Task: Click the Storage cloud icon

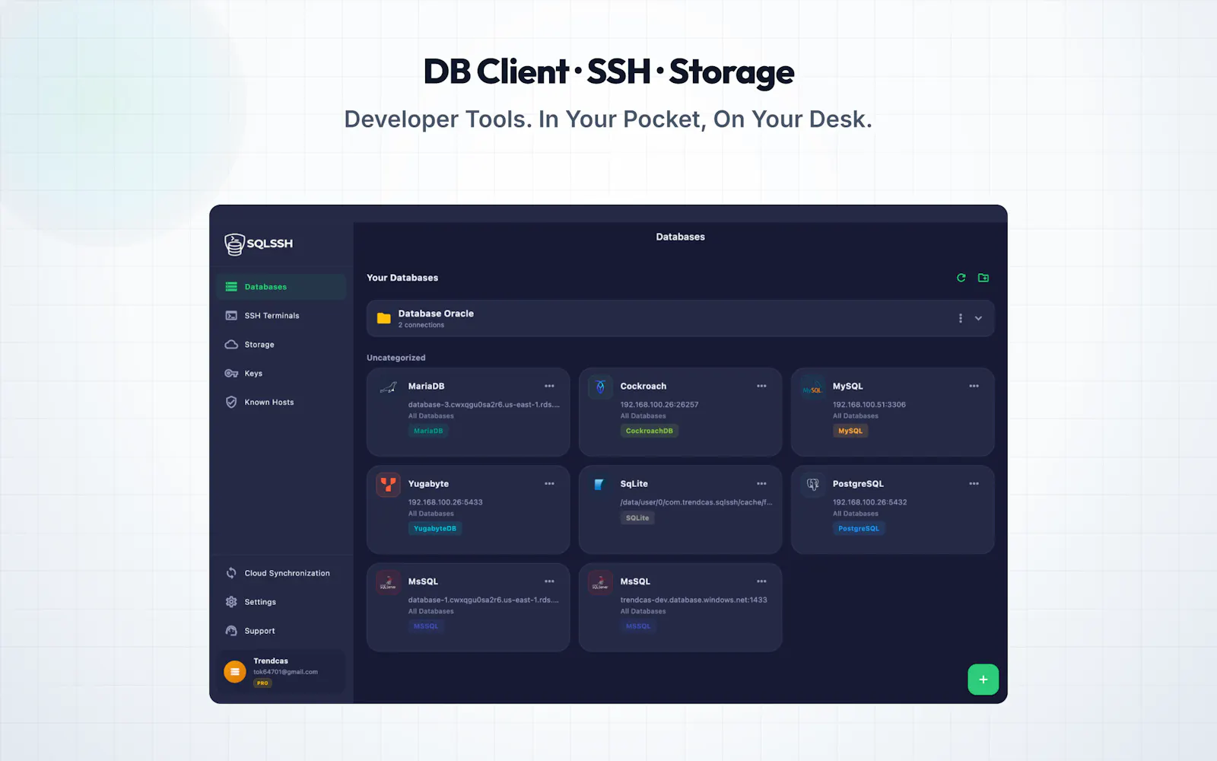Action: pos(231,345)
